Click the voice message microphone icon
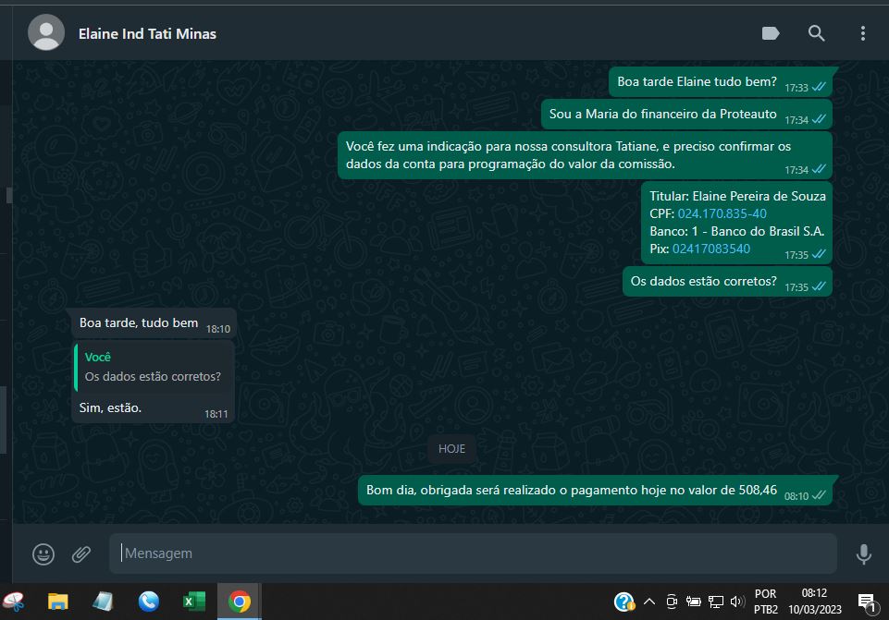889x620 pixels. [x=863, y=553]
